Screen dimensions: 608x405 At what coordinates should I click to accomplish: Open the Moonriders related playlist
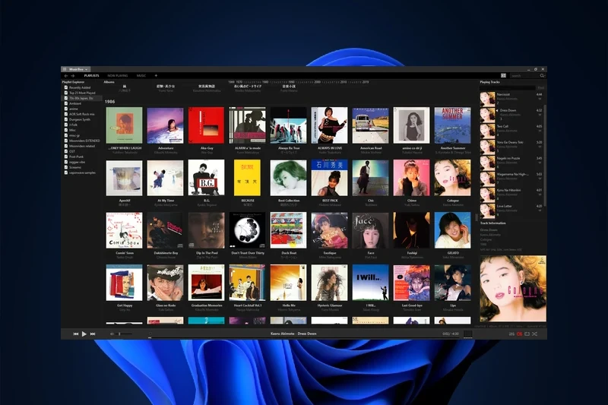pyautogui.click(x=82, y=146)
